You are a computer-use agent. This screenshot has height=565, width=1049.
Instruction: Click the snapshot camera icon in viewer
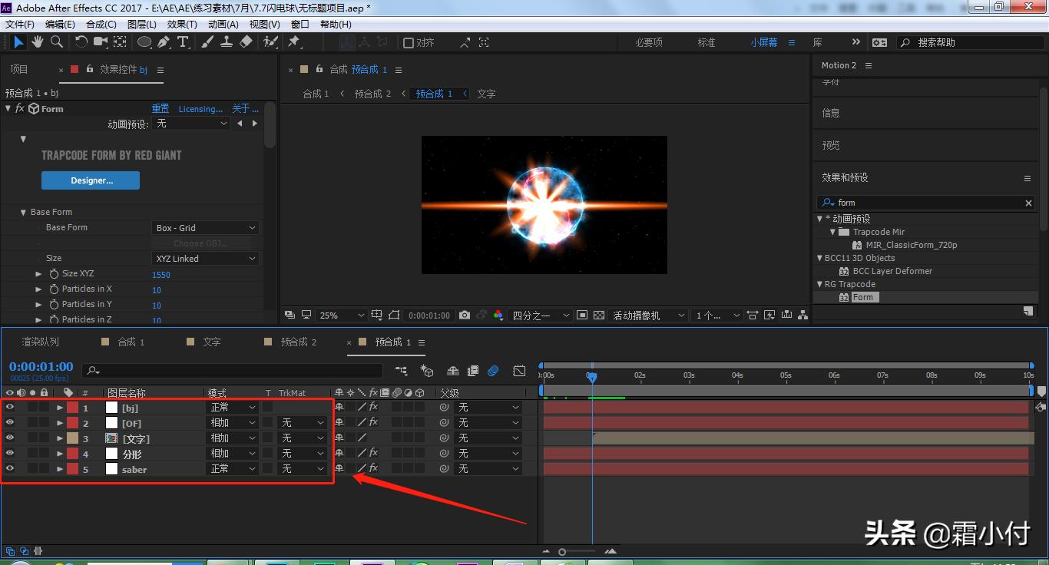[x=465, y=316]
